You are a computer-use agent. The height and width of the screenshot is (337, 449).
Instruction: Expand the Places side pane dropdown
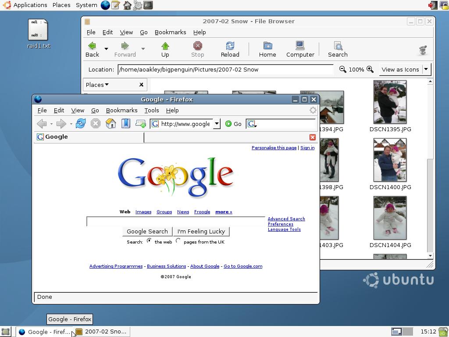pyautogui.click(x=97, y=85)
